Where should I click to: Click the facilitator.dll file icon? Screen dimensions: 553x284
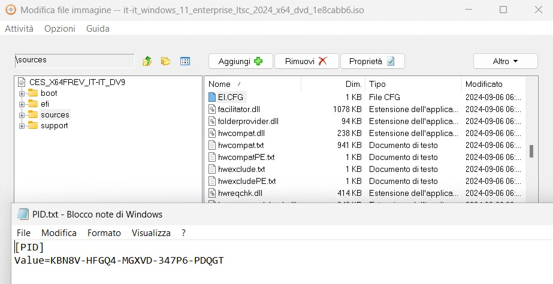point(212,110)
